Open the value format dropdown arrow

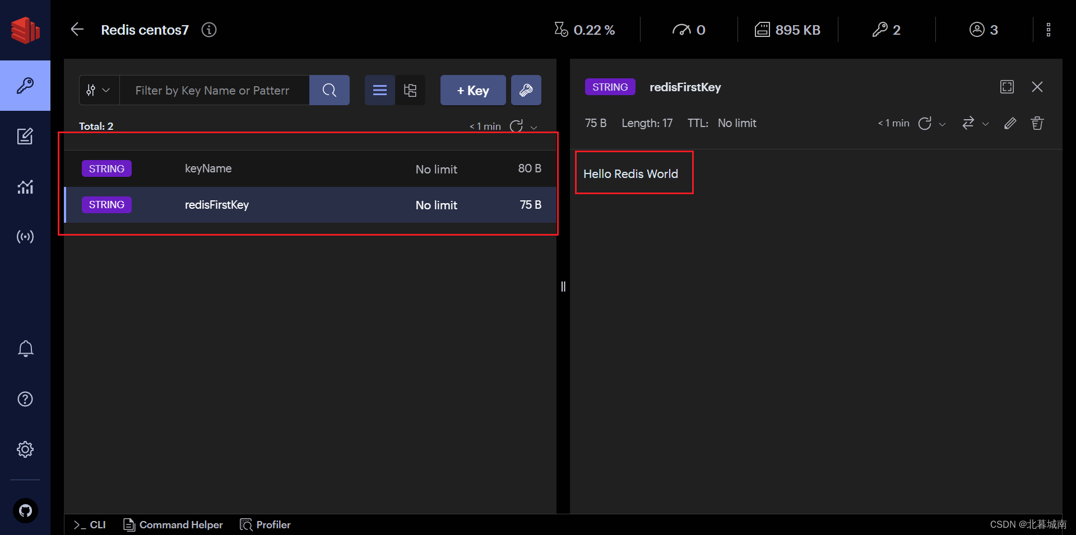tap(986, 124)
